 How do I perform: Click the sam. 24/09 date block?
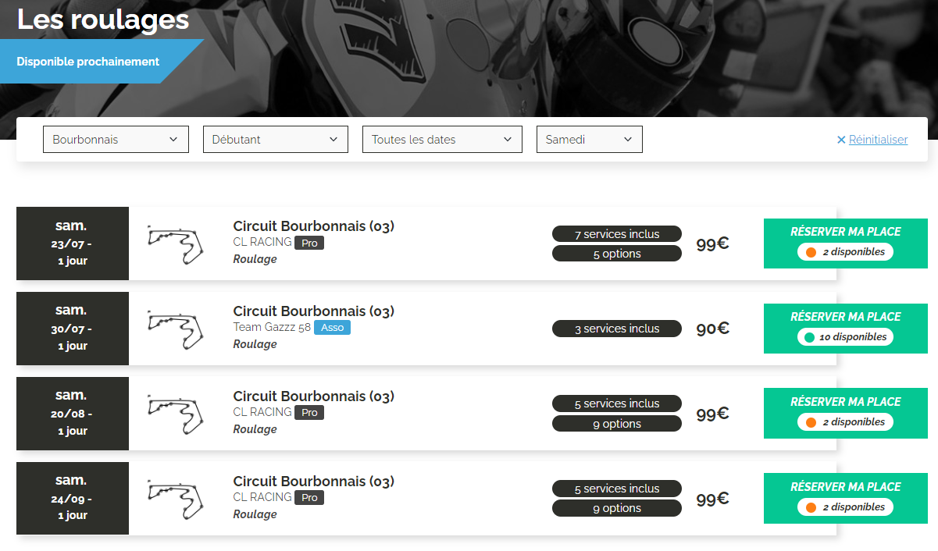point(73,498)
